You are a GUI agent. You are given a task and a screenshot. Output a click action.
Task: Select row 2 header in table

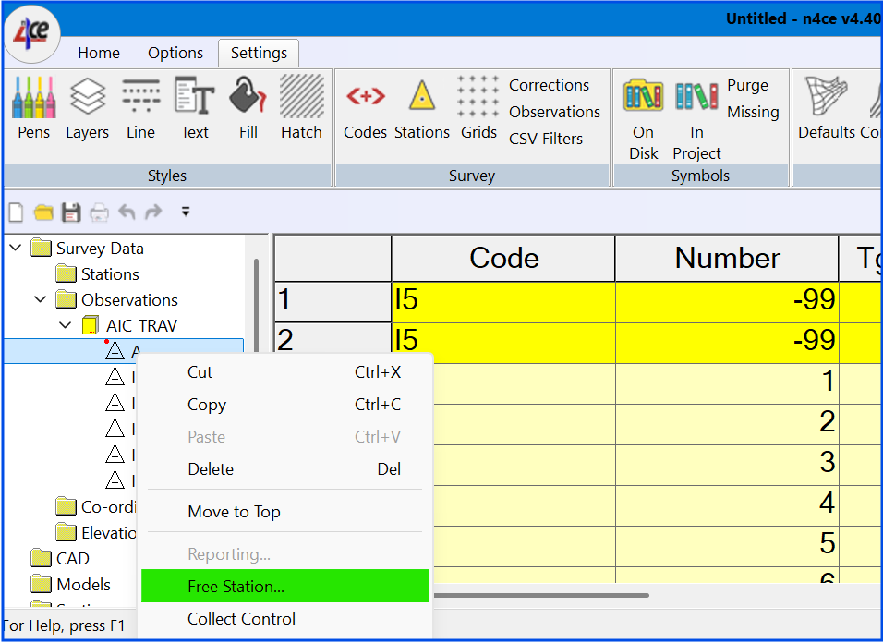(333, 343)
